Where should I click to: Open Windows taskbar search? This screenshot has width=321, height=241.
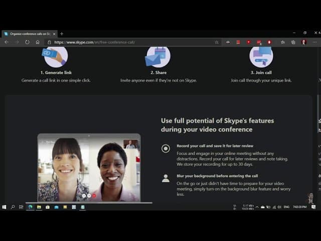click(x=13, y=207)
